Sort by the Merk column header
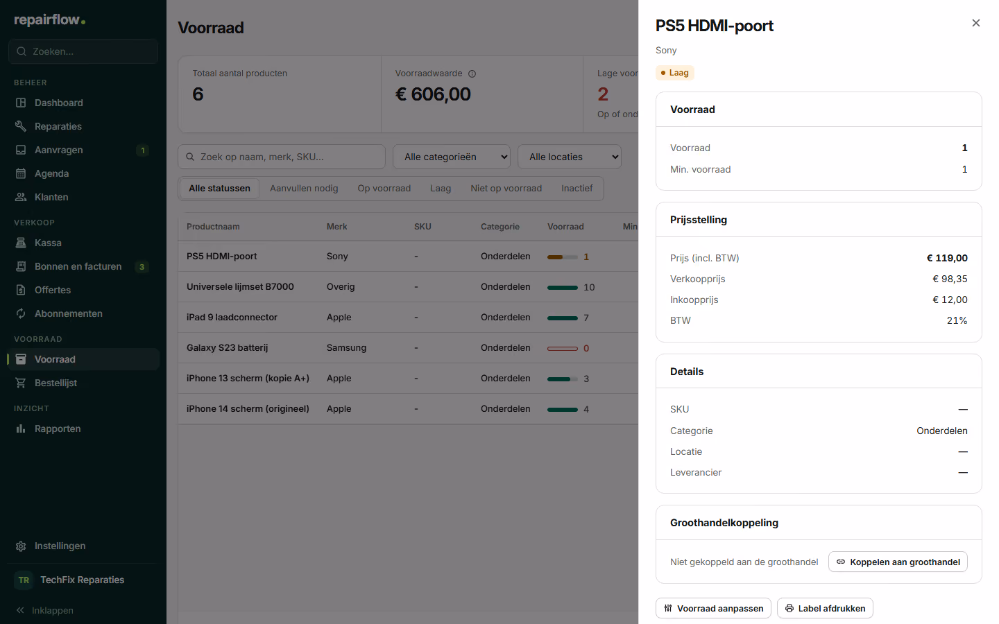This screenshot has width=999, height=624. [337, 227]
